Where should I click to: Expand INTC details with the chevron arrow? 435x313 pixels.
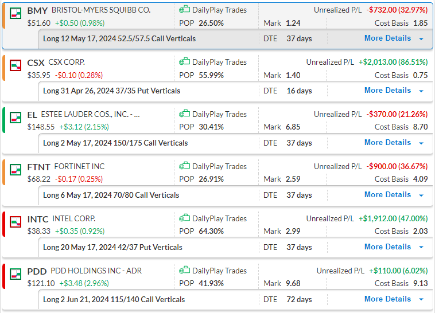421,247
